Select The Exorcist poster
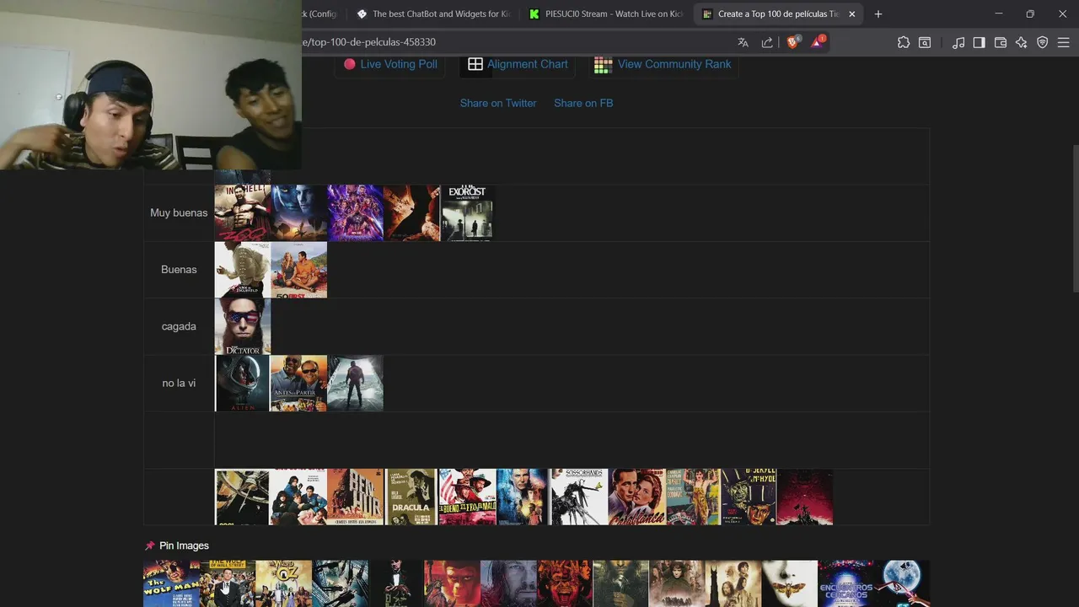The width and height of the screenshot is (1079, 607). (467, 213)
